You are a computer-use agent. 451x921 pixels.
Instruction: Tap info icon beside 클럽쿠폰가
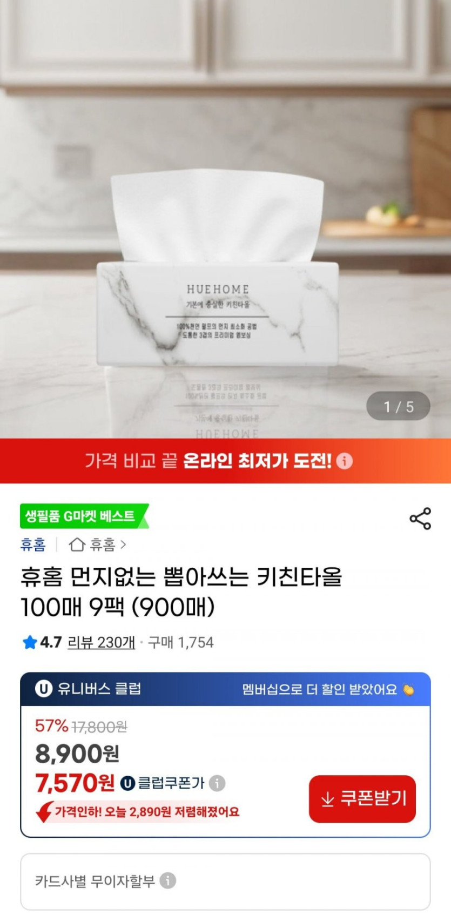(x=217, y=783)
